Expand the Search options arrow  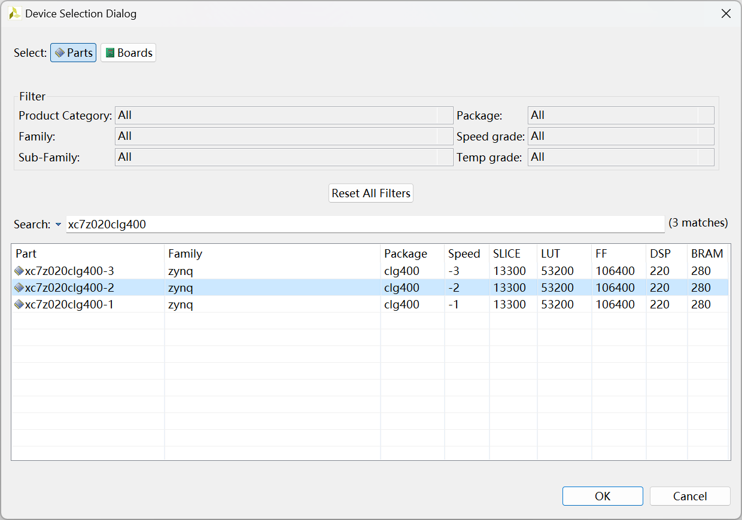58,225
